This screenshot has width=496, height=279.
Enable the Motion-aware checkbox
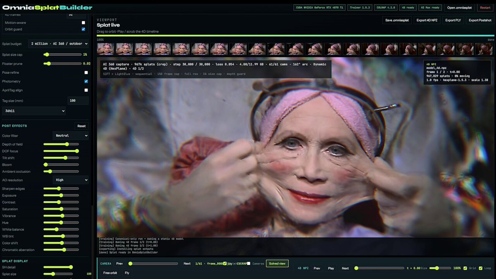[x=83, y=23]
